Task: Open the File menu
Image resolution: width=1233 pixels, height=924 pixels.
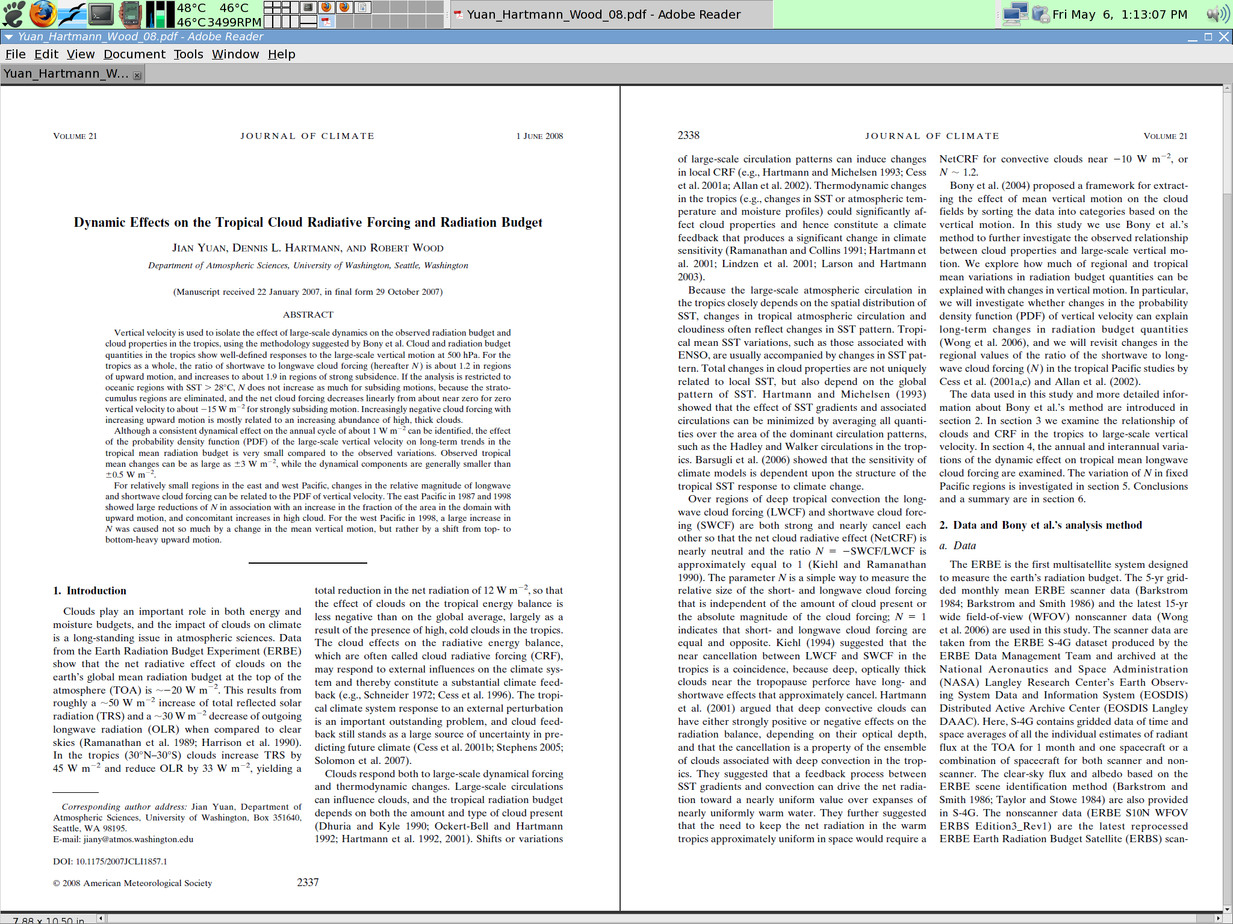Action: [16, 54]
